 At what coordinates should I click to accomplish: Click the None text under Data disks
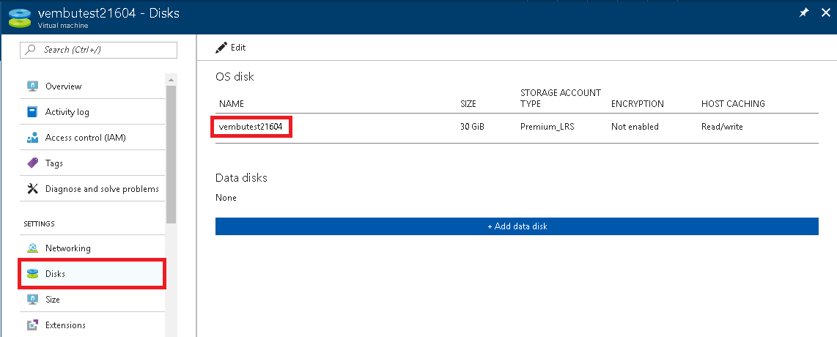click(x=226, y=198)
